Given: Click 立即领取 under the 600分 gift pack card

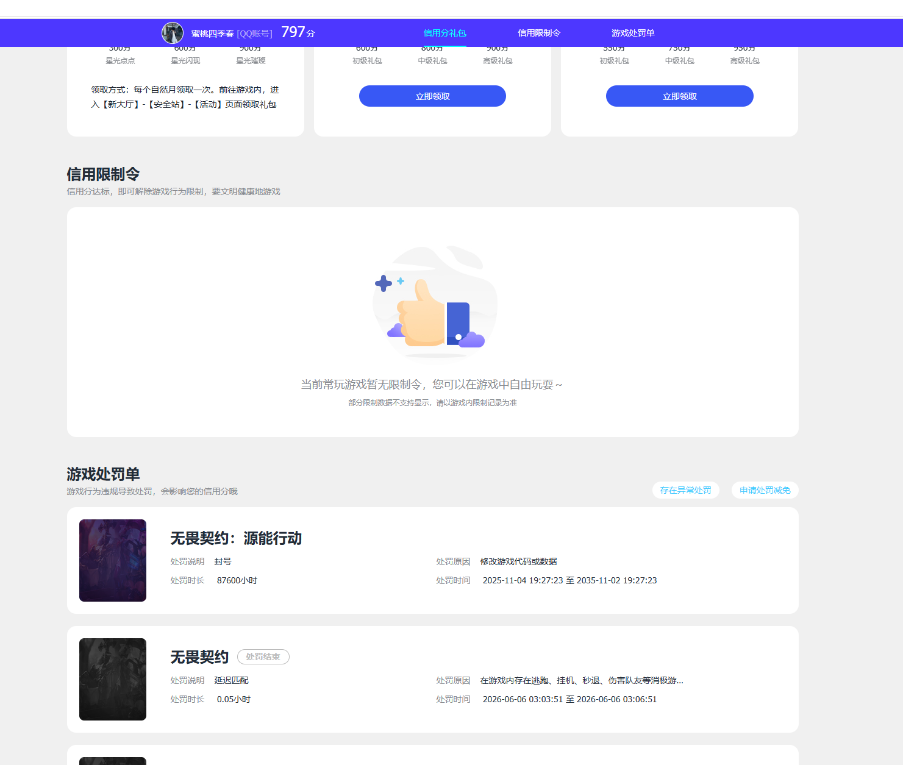Looking at the screenshot, I should point(432,96).
